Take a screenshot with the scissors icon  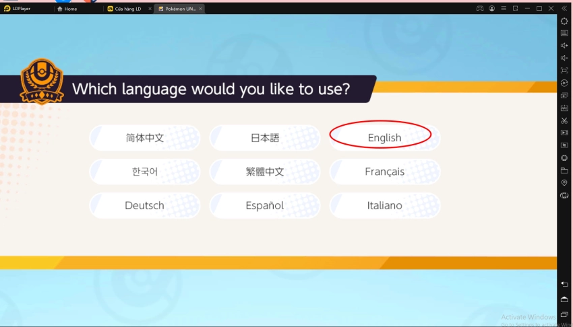[564, 120]
